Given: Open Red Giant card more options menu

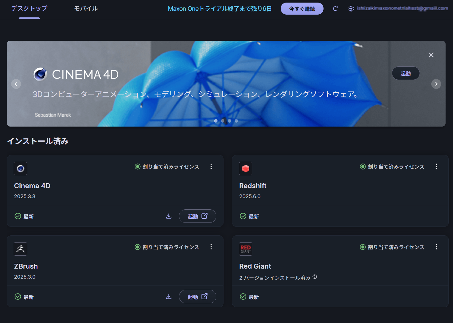Looking at the screenshot, I should (x=436, y=247).
